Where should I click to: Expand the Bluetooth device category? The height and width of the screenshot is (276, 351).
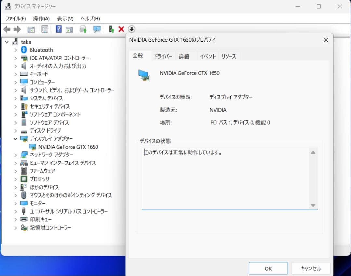coord(15,50)
